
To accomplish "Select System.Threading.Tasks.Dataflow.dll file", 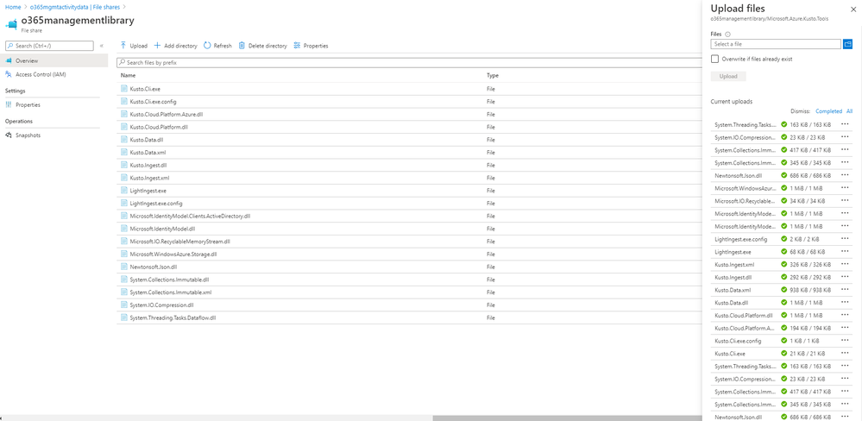I will [x=173, y=317].
